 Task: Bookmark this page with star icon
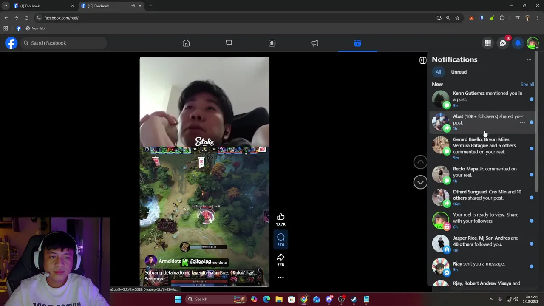pos(457,18)
